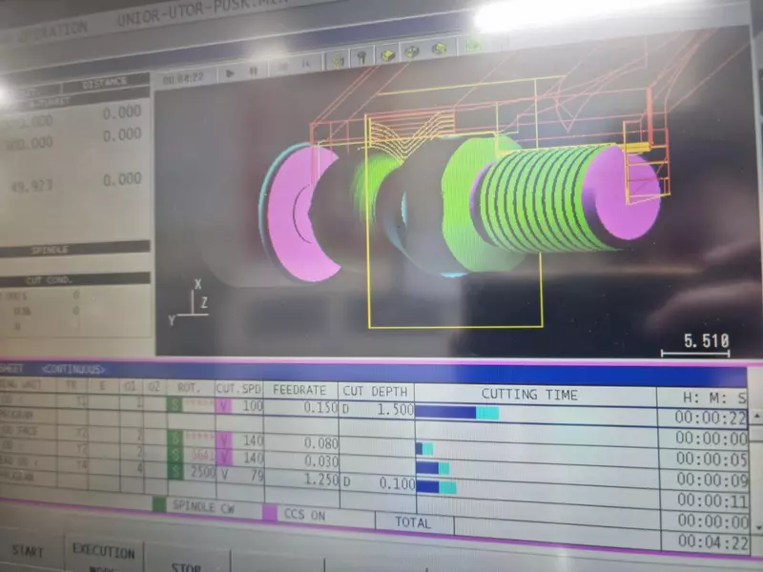Click the green icon at toolbar's right end
This screenshot has width=763, height=572.
(x=472, y=44)
